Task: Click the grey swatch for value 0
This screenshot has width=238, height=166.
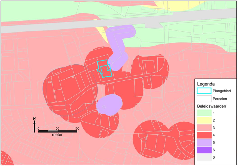Action: click(x=204, y=157)
